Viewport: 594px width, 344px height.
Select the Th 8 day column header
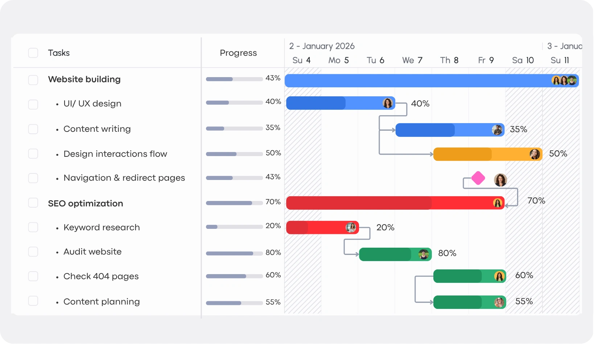tap(449, 60)
